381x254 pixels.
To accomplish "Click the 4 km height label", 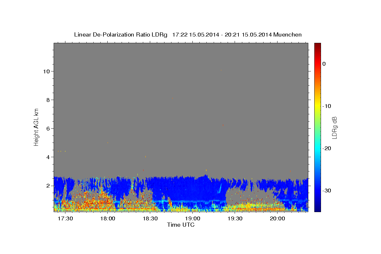I will (47, 157).
